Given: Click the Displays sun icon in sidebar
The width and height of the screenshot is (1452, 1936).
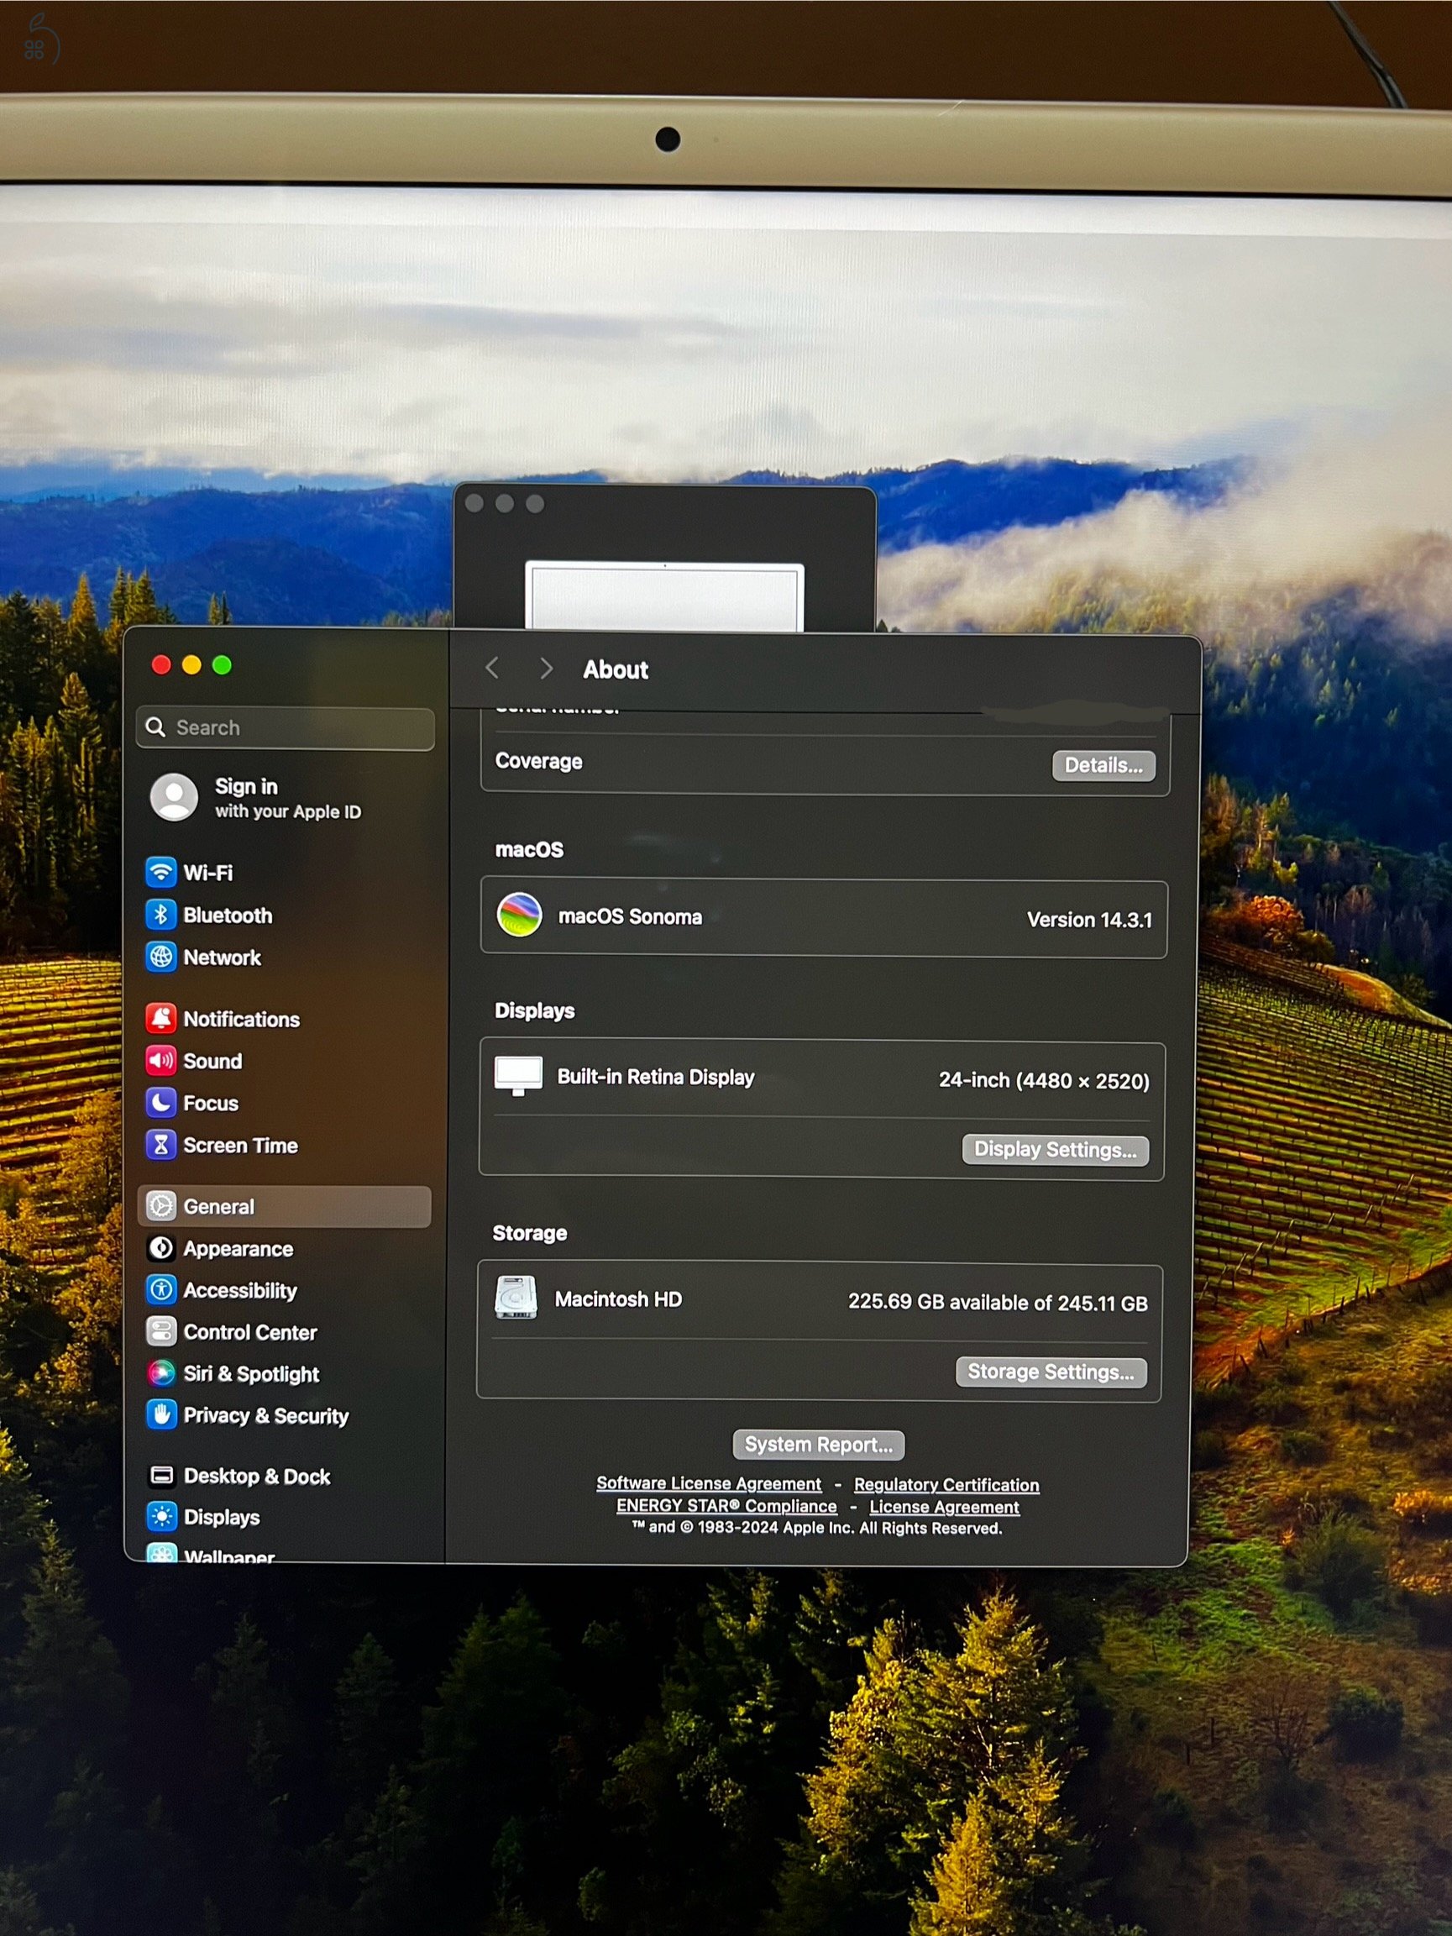Looking at the screenshot, I should point(161,1517).
